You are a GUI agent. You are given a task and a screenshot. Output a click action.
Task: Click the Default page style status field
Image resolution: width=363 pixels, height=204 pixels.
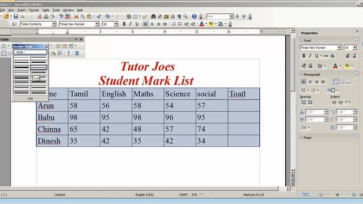(60, 195)
